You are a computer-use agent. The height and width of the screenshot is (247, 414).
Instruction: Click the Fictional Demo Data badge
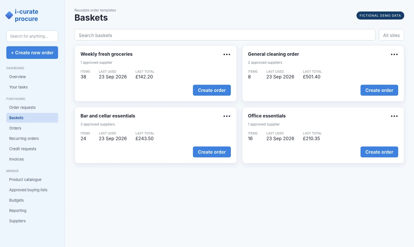click(380, 16)
